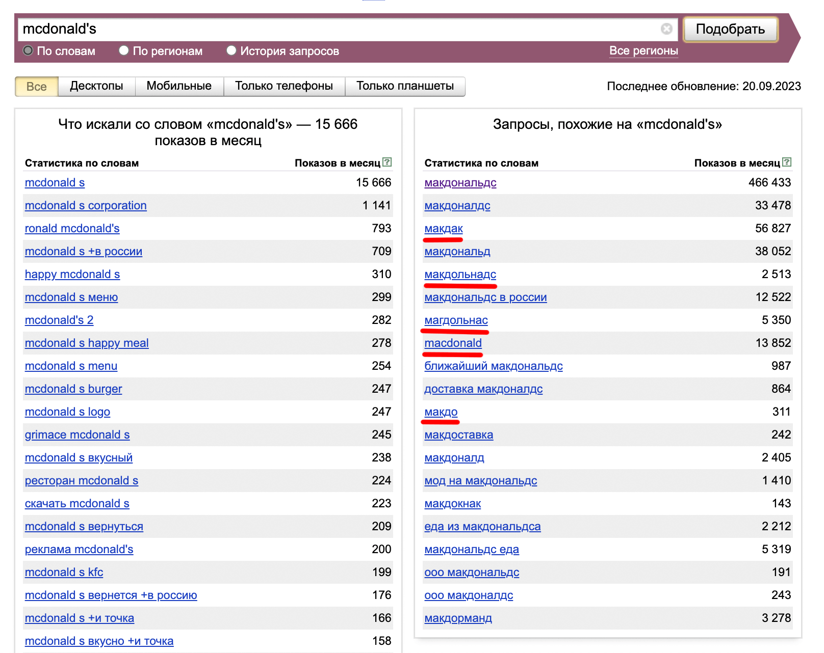Click the 56 827 impressions value

(x=773, y=228)
